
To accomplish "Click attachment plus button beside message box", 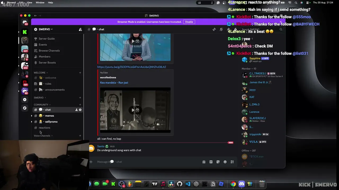I will pyautogui.click(x=91, y=162).
